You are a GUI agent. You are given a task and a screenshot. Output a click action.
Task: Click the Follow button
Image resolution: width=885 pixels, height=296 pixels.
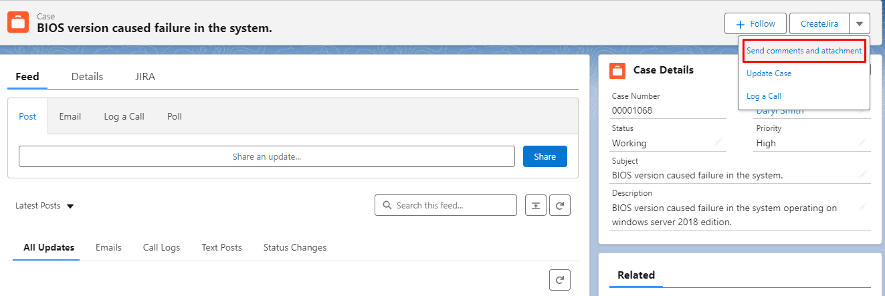pos(755,23)
